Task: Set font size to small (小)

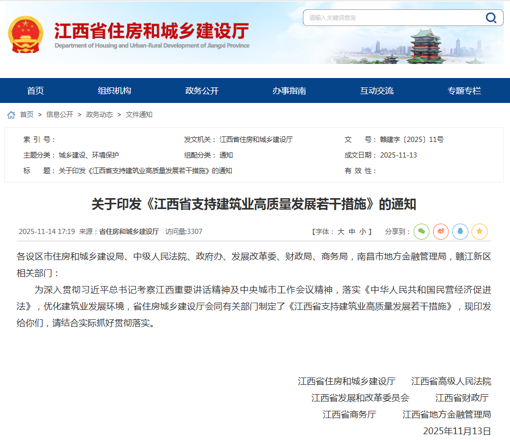Action: pyautogui.click(x=363, y=232)
